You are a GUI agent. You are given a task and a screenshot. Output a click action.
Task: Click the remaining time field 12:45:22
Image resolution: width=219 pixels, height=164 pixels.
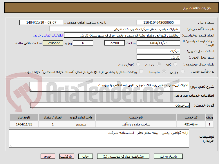(x=53, y=43)
